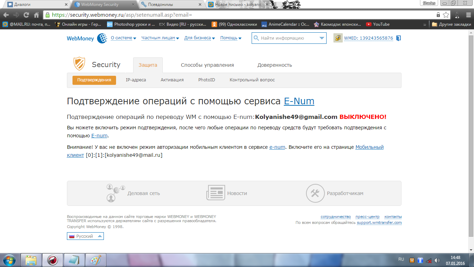Image resolution: width=474 pixels, height=267 pixels.
Task: Select the Подтверждения sub-tab
Action: pyautogui.click(x=94, y=80)
